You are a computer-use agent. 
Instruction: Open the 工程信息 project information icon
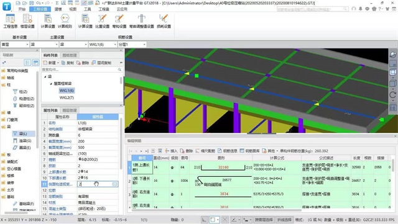11,21
